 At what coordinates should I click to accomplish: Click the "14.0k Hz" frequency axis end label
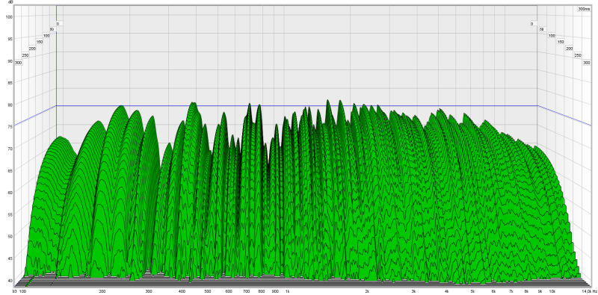click(590, 291)
